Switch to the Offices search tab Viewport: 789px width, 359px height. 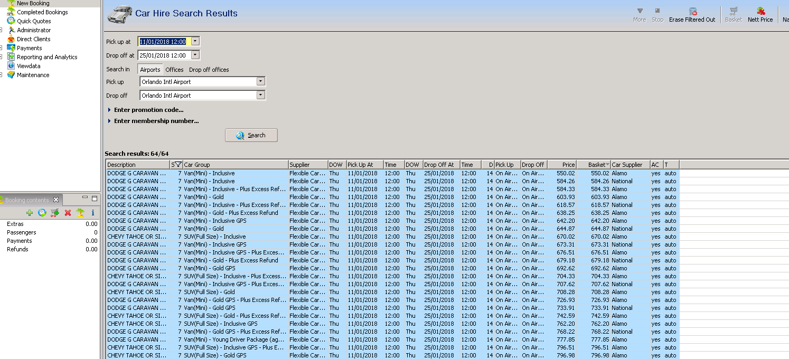pos(174,70)
